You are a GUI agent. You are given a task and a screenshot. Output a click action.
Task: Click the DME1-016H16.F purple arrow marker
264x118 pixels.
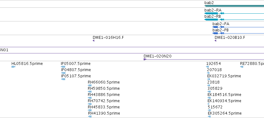pos(93,41)
